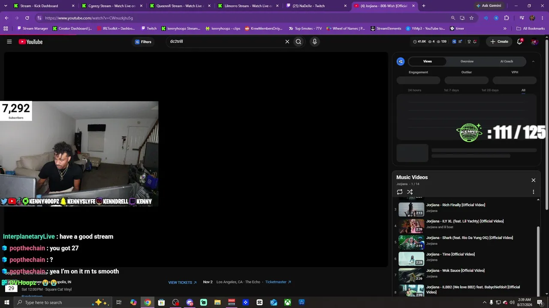Open the Chrome three-dot menu
Screen dimensions: 549x308
point(542,18)
